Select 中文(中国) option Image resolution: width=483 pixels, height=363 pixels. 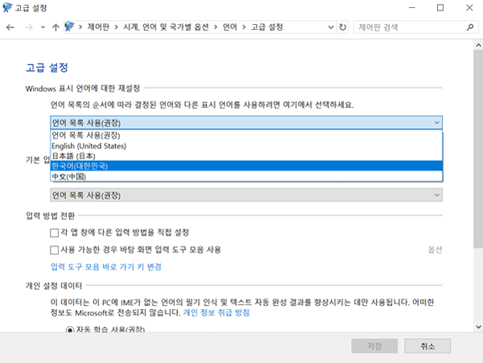246,176
